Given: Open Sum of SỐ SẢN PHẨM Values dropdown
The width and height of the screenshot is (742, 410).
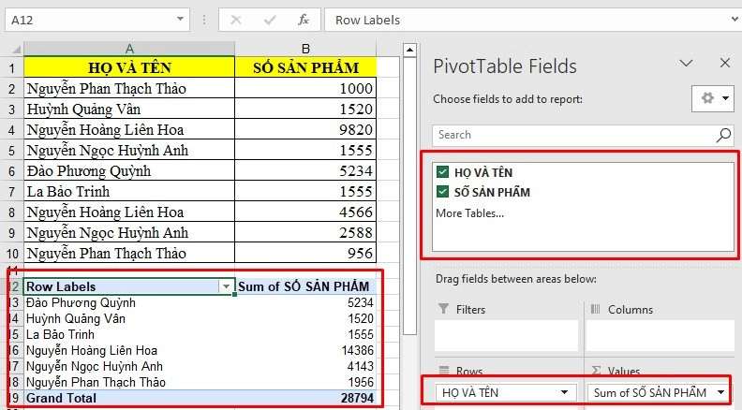Looking at the screenshot, I should tap(721, 392).
